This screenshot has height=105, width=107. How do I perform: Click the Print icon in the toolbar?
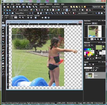tap(13, 7)
